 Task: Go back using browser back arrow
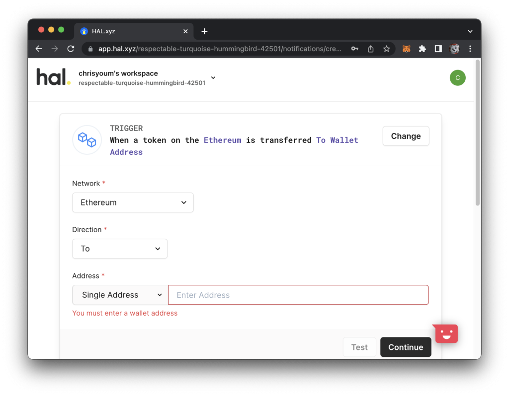[39, 49]
